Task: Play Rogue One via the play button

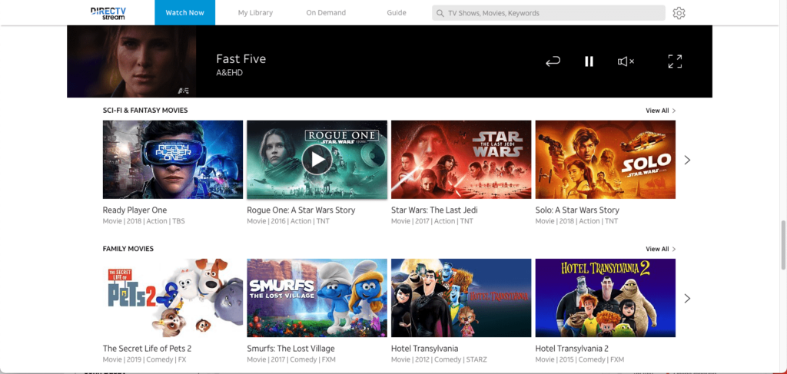Action: (x=317, y=160)
